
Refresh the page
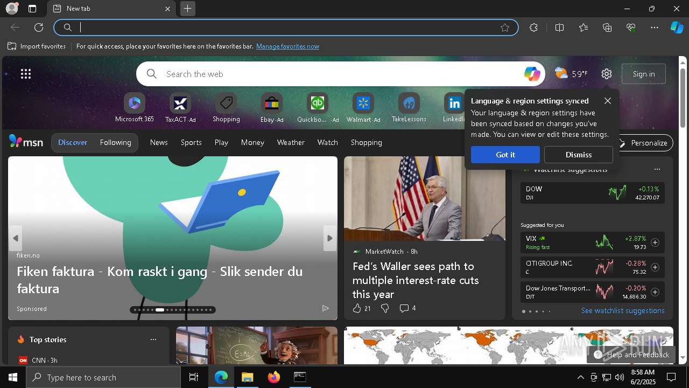39,27
